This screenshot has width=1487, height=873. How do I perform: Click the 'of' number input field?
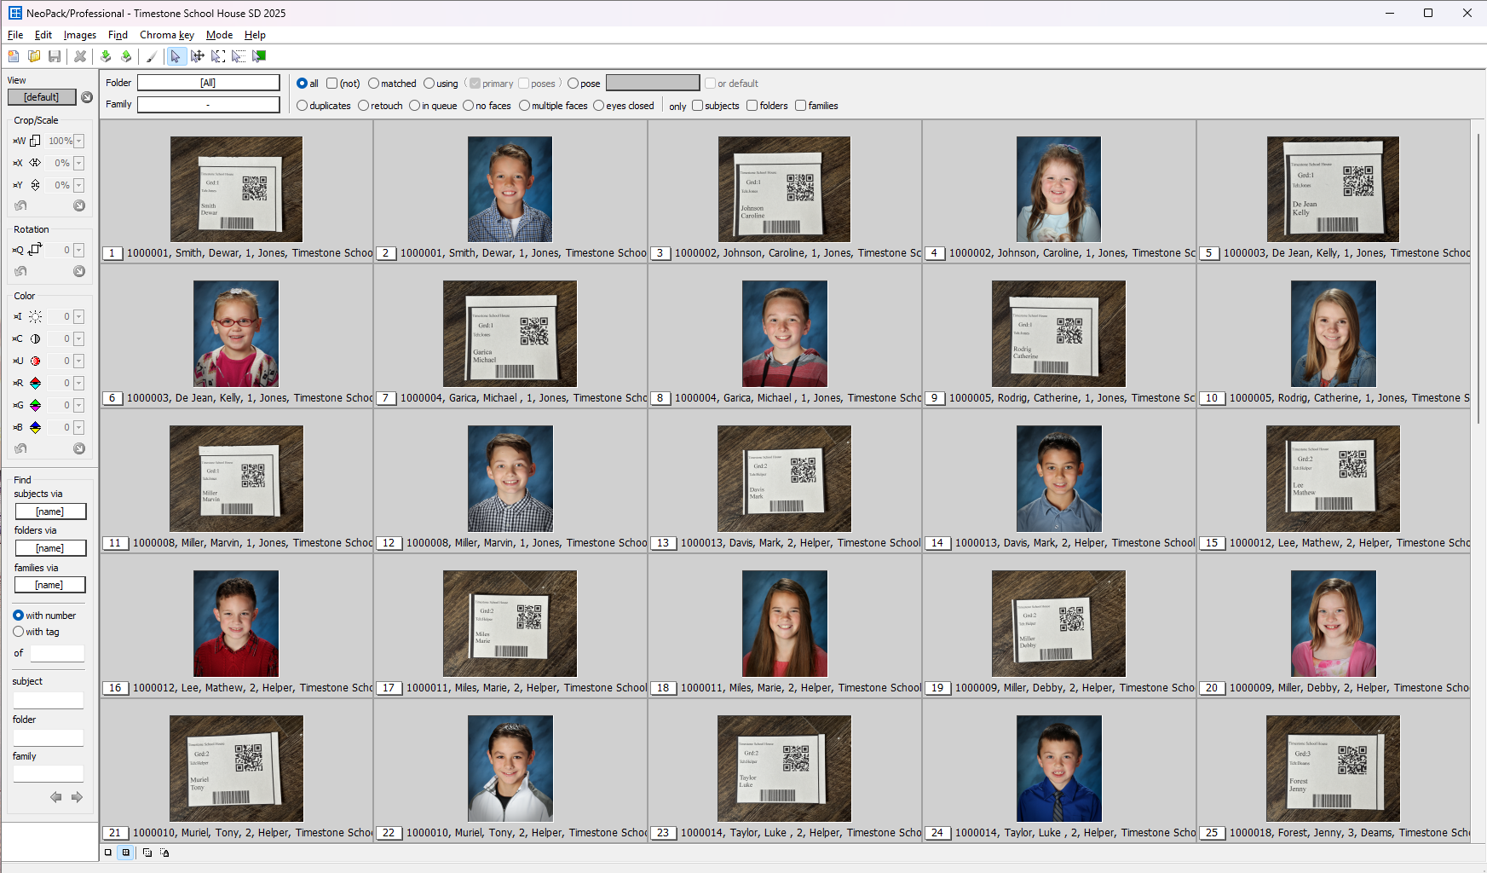[57, 653]
